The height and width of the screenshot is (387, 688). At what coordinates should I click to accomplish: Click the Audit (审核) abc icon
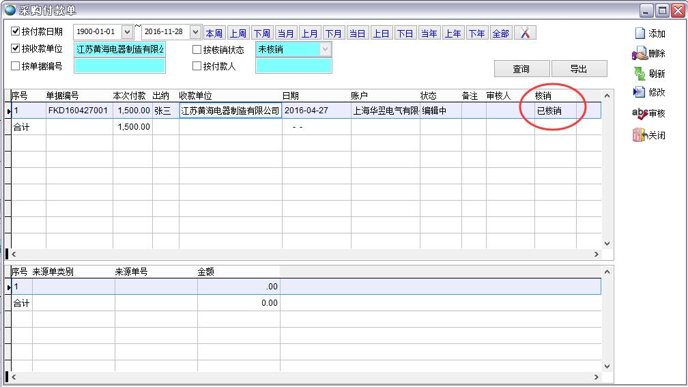(x=640, y=113)
